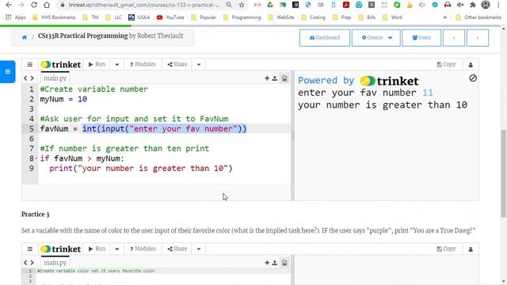Toggle code view arrows in second trinket
Image resolution: width=507 pixels, height=285 pixels.
click(29, 263)
